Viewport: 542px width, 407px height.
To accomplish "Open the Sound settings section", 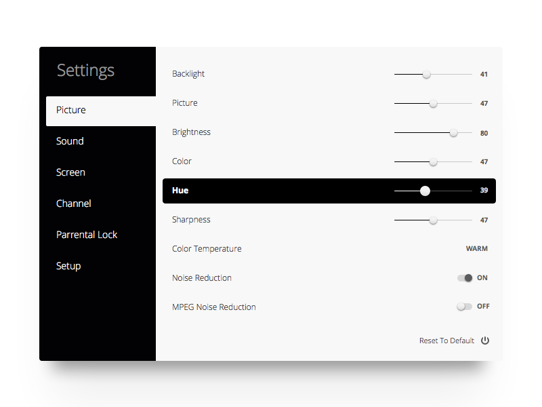I will [70, 141].
